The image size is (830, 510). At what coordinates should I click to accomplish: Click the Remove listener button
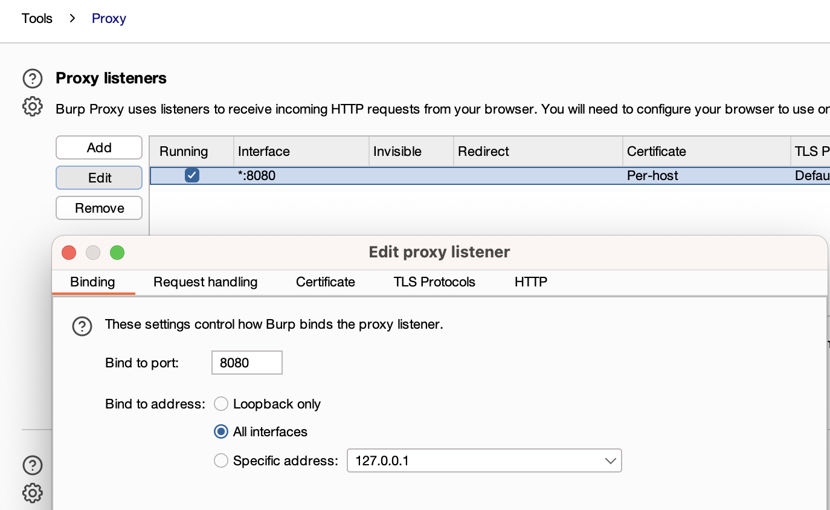coord(99,208)
